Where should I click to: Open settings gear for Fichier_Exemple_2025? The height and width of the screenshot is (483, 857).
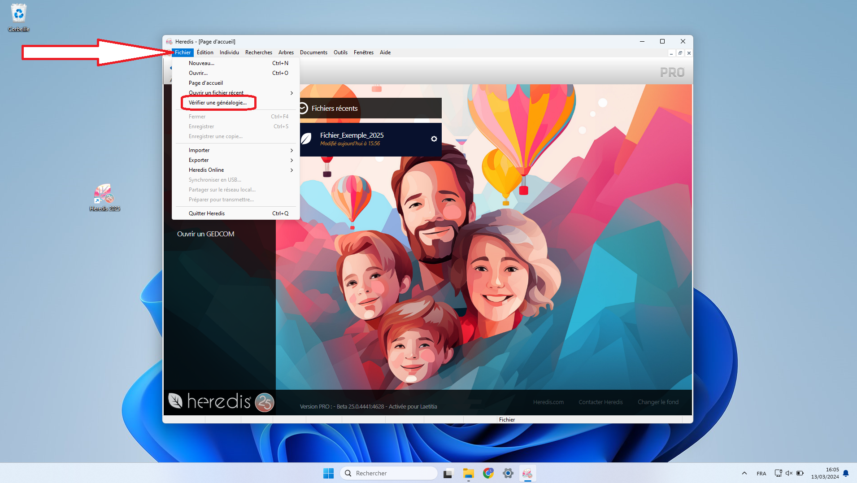point(434,139)
